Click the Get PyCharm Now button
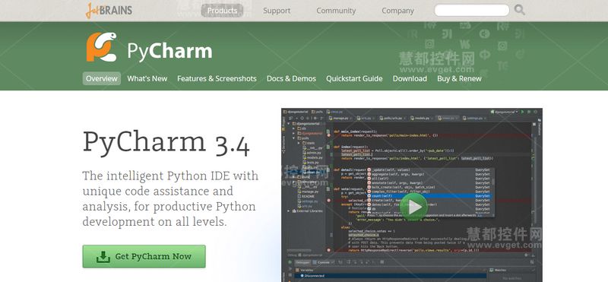Image resolution: width=608 pixels, height=282 pixels. [x=144, y=256]
